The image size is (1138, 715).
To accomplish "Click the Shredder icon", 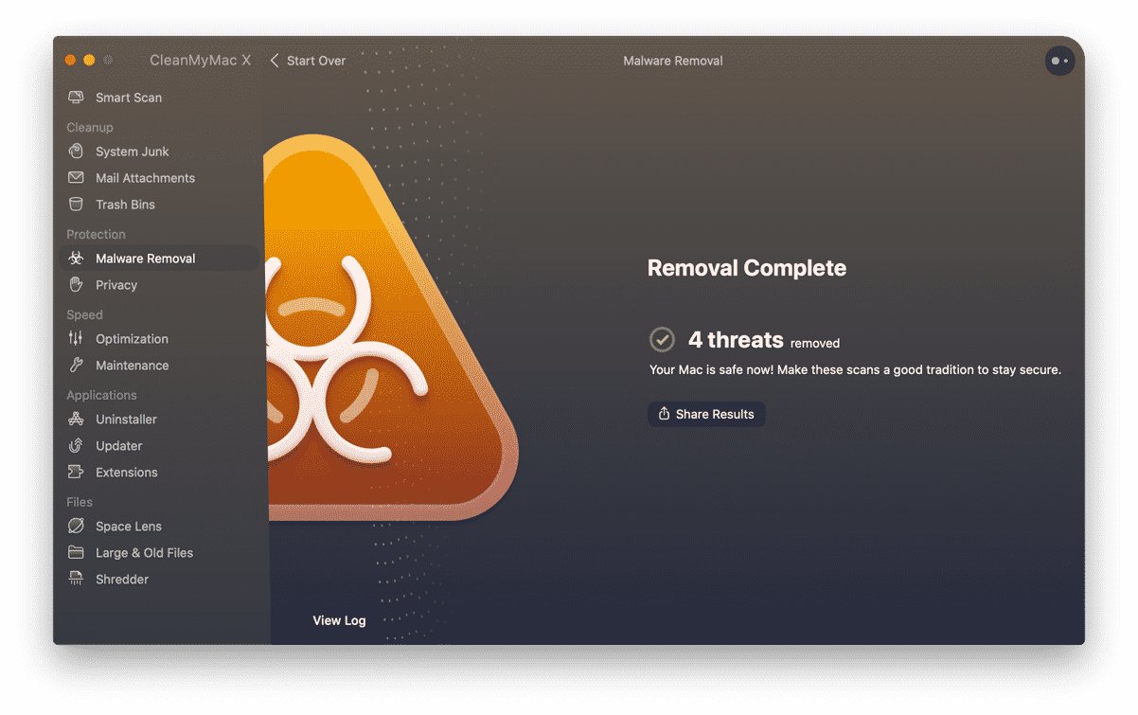I will (76, 580).
